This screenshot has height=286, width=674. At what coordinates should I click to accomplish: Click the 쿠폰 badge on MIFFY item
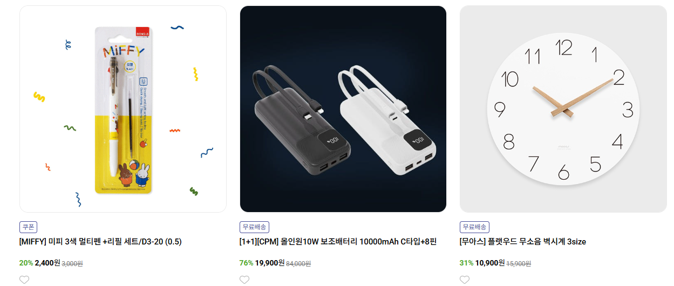tap(28, 227)
